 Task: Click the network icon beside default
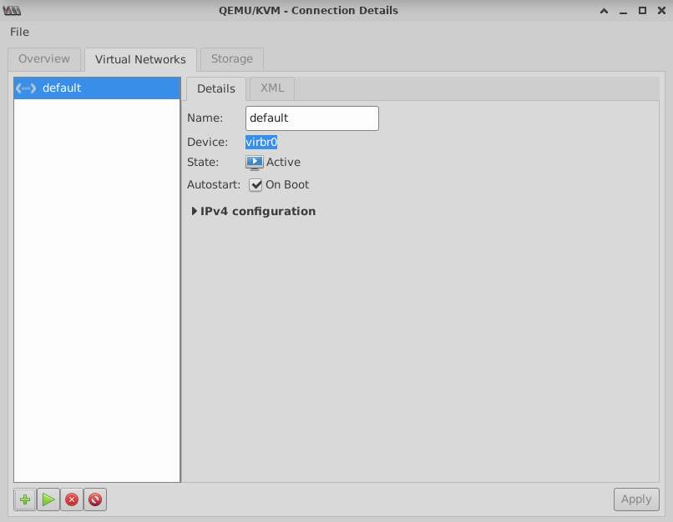click(x=26, y=88)
